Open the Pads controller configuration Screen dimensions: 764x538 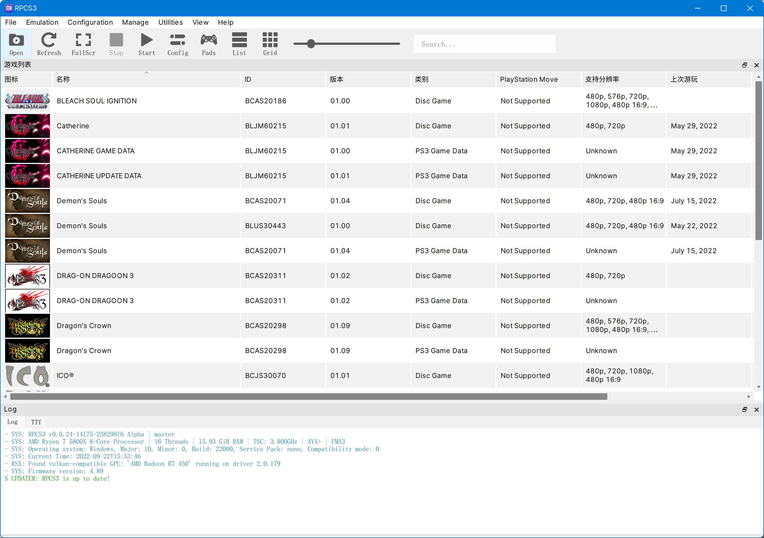click(x=209, y=43)
